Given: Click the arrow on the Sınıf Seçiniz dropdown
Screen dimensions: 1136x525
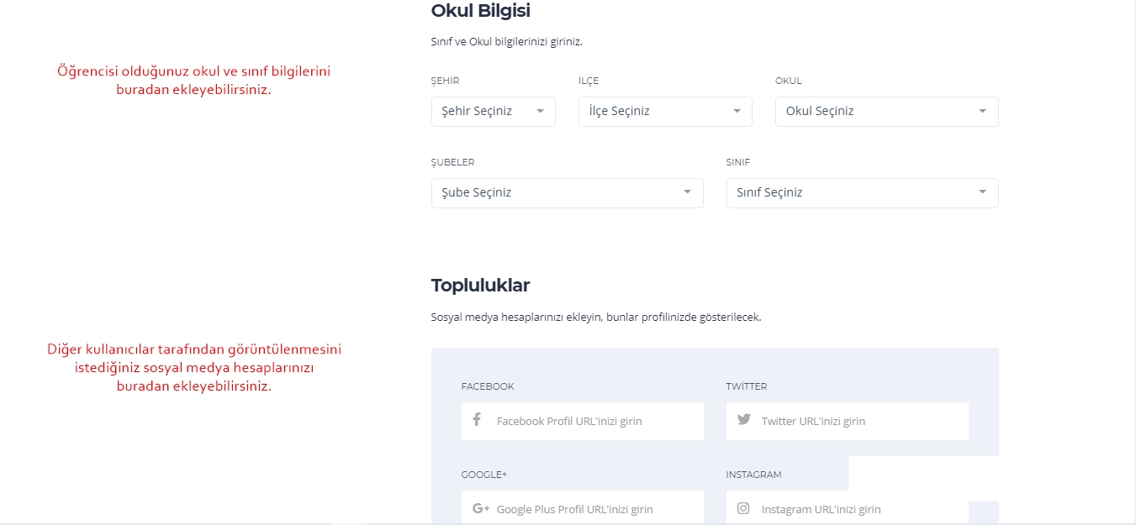Looking at the screenshot, I should (x=982, y=192).
